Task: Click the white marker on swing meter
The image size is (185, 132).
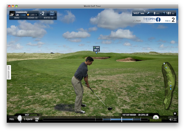Action: 122,119
